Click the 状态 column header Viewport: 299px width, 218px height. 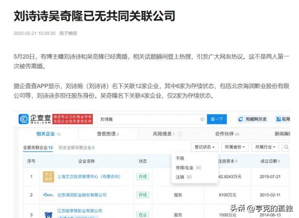(143, 161)
